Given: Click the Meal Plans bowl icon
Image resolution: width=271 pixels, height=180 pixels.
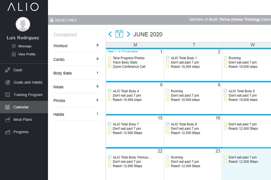Looking at the screenshot, I should pyautogui.click(x=8, y=119).
